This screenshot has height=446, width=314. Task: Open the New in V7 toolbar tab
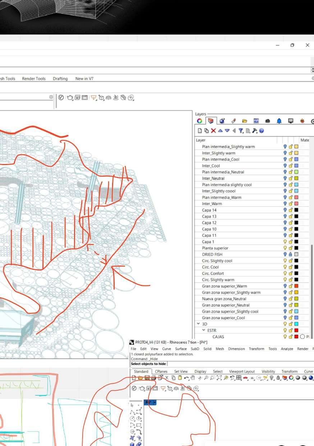click(84, 78)
